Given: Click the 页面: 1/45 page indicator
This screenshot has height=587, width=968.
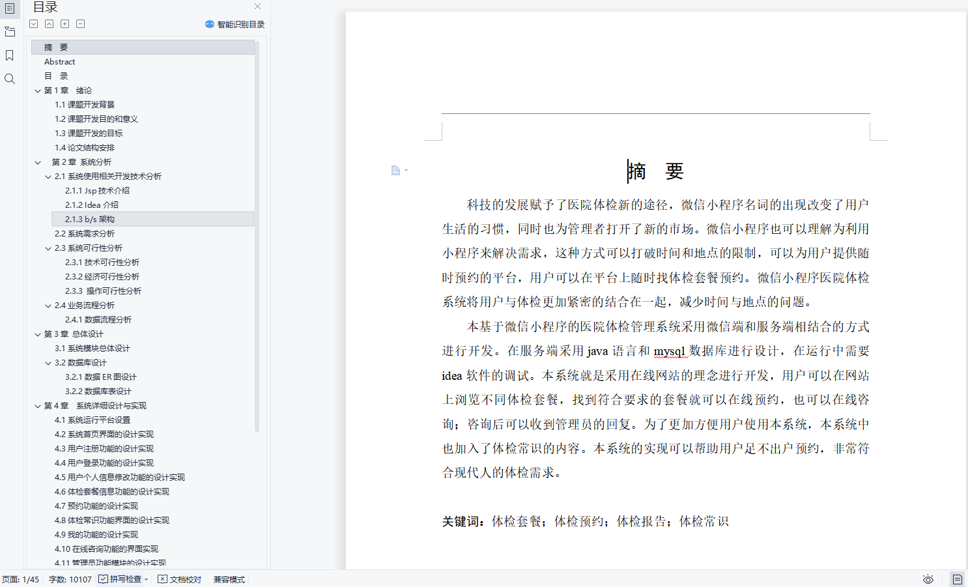Looking at the screenshot, I should point(21,579).
